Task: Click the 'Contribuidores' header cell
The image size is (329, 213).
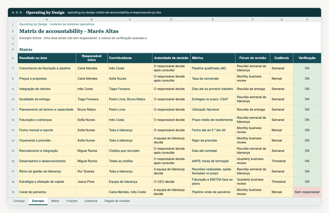Action: click(130, 58)
